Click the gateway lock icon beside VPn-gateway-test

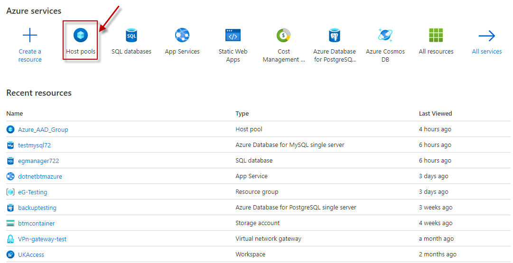pos(10,239)
